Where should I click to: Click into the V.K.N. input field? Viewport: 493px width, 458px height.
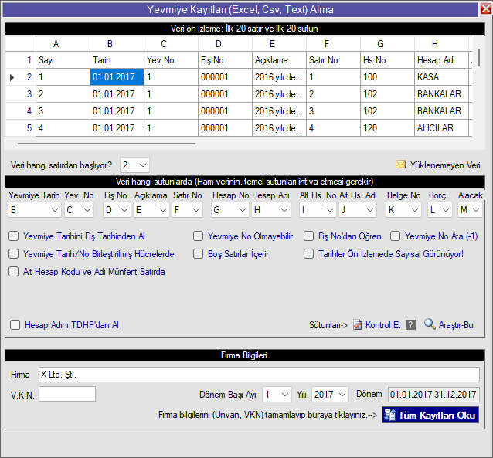pos(67,394)
